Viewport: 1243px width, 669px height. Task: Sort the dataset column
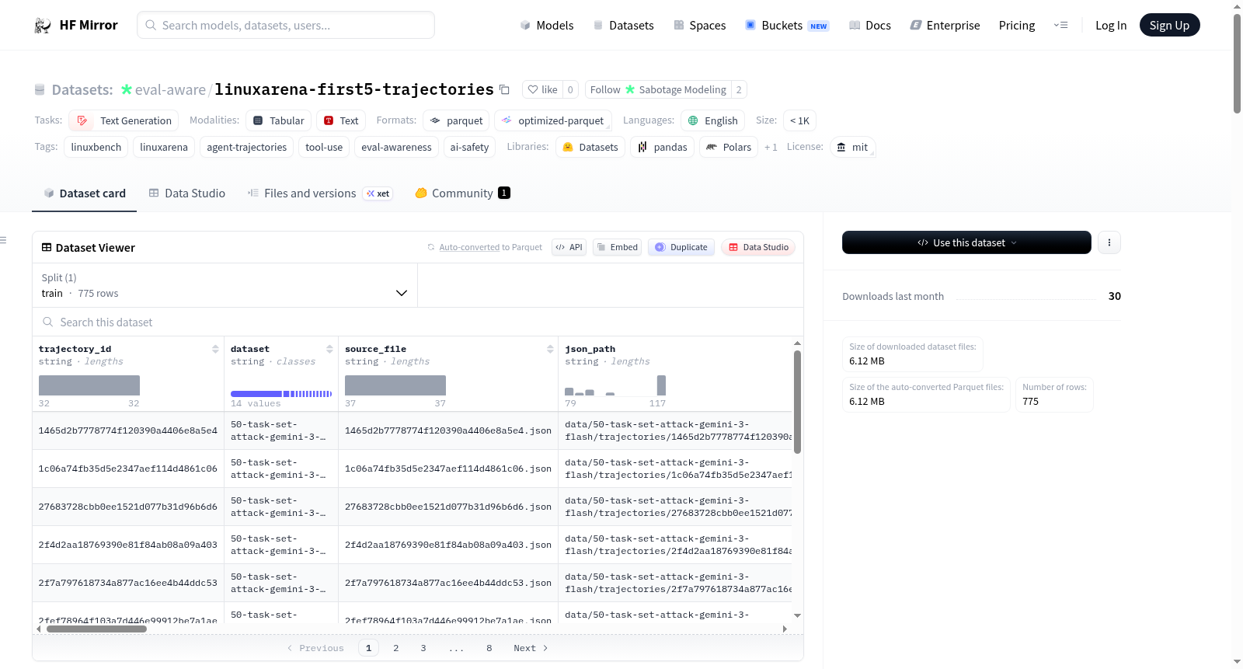329,349
